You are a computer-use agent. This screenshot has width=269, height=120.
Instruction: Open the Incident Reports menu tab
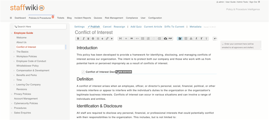[83, 18]
